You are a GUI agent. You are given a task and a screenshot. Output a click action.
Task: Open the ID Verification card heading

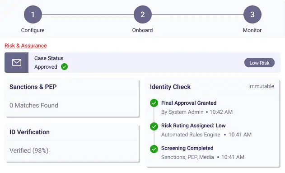(29, 132)
